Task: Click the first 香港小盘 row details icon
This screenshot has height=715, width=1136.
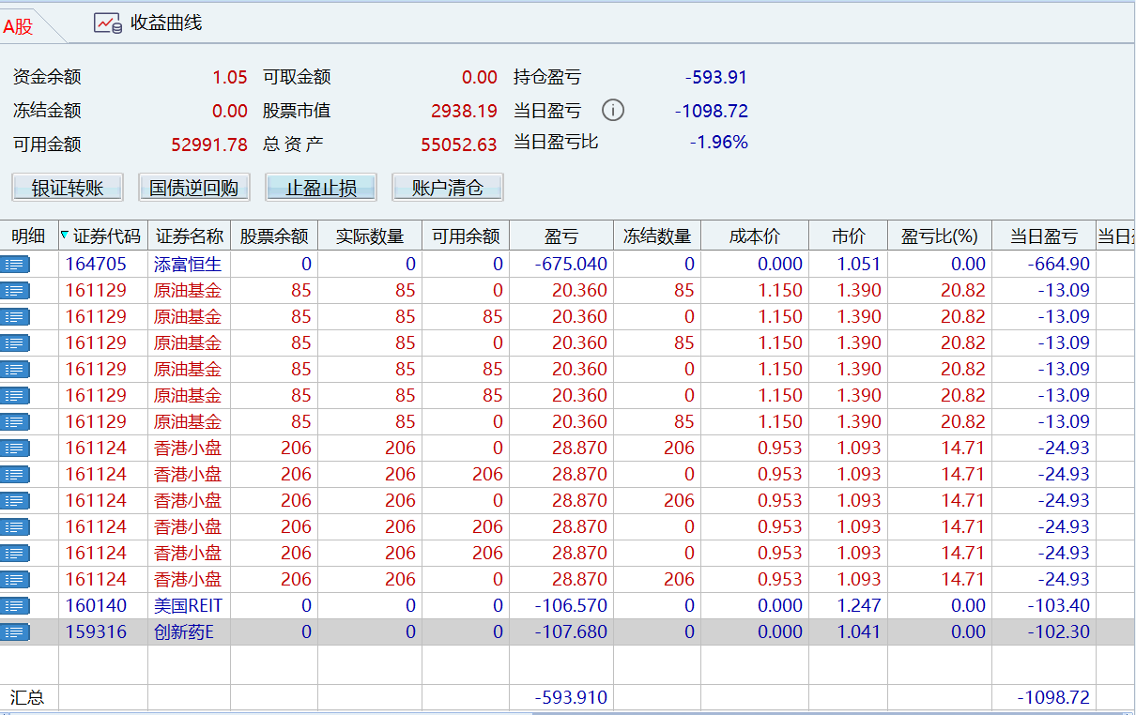Action: point(16,449)
